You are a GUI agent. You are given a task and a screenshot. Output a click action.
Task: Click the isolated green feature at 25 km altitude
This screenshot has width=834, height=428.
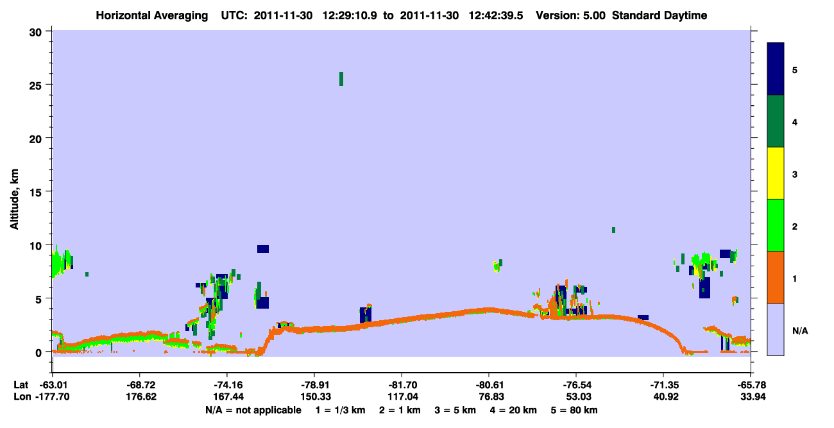[341, 79]
